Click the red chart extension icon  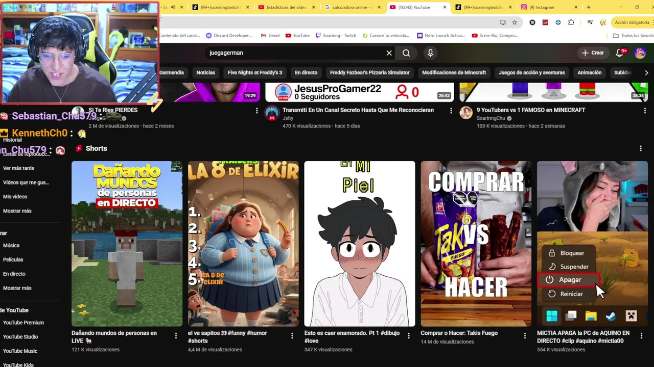click(545, 22)
